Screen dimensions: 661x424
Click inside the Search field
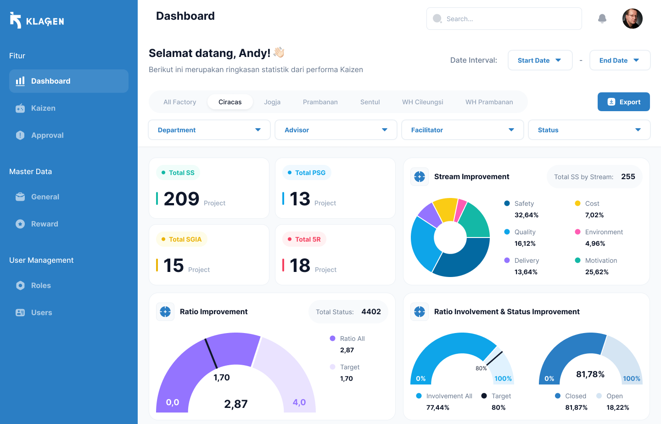(504, 18)
